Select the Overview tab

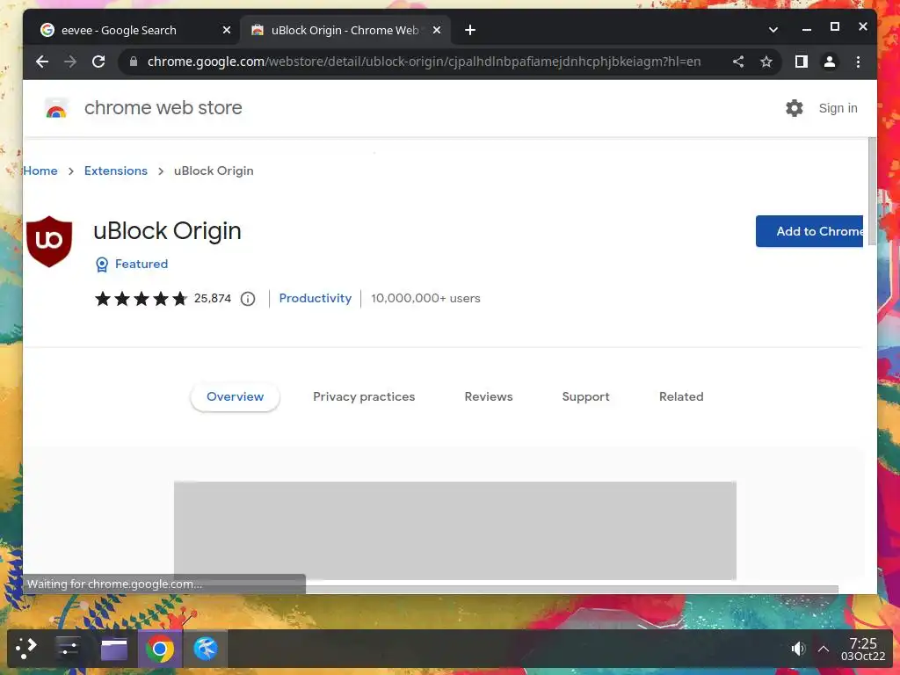click(236, 396)
